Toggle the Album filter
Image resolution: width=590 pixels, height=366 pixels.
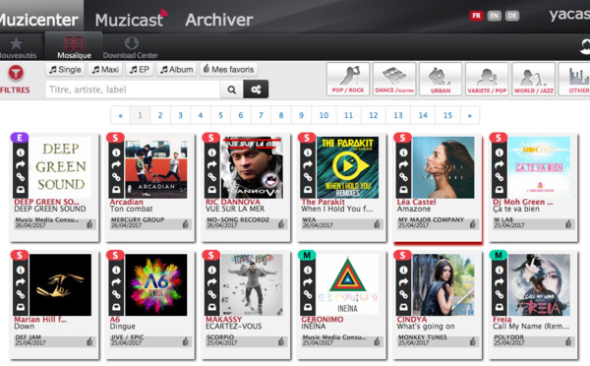coord(176,70)
